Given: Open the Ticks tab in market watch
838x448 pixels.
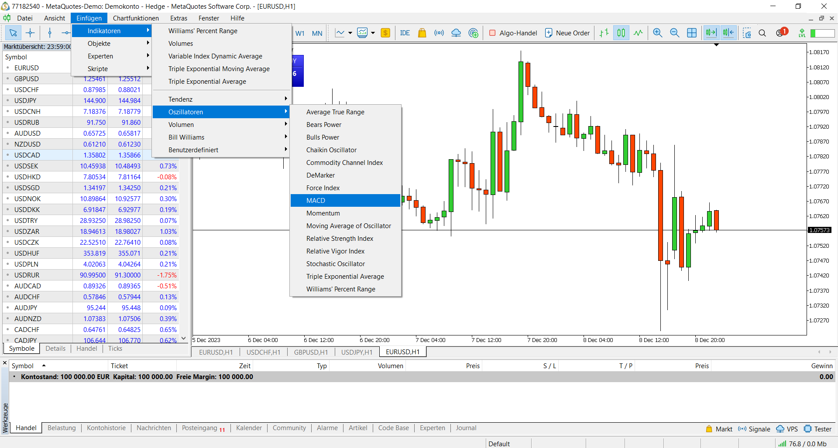Looking at the screenshot, I should tap(115, 349).
